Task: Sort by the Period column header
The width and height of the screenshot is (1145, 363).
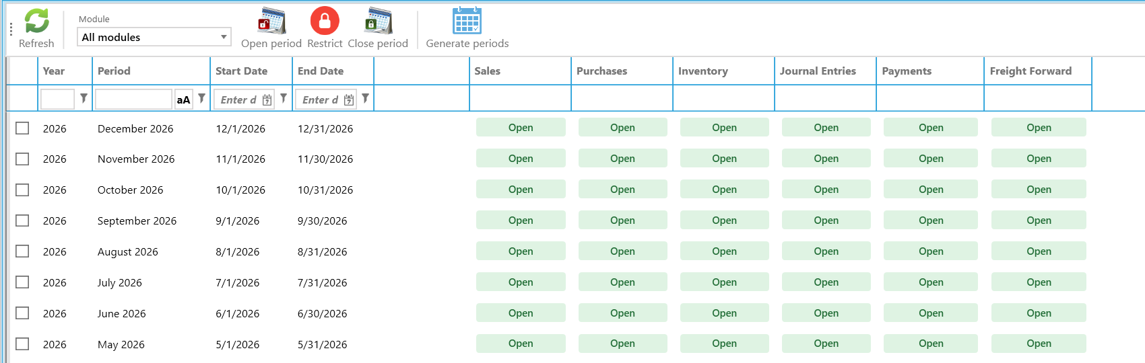Action: click(x=151, y=71)
